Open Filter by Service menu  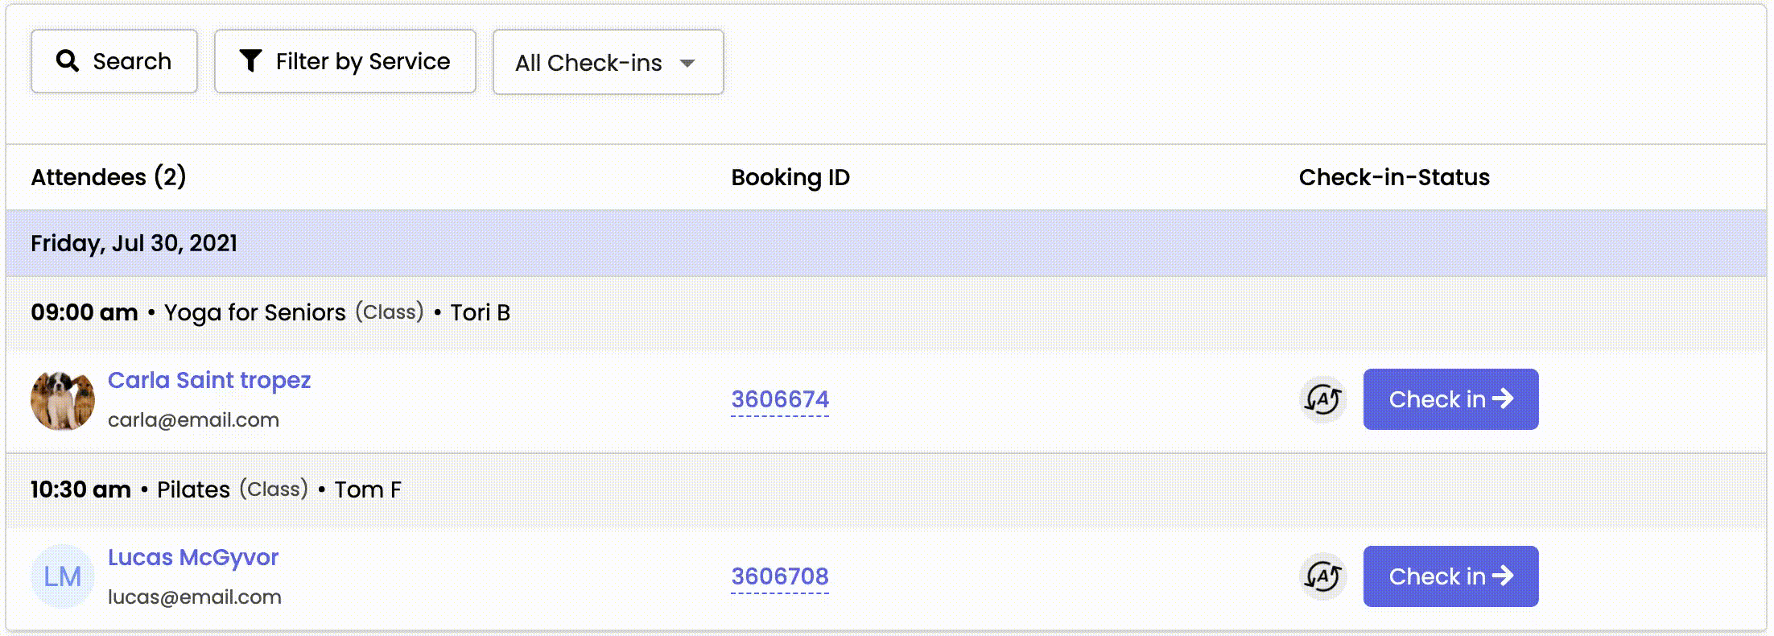[x=345, y=61]
